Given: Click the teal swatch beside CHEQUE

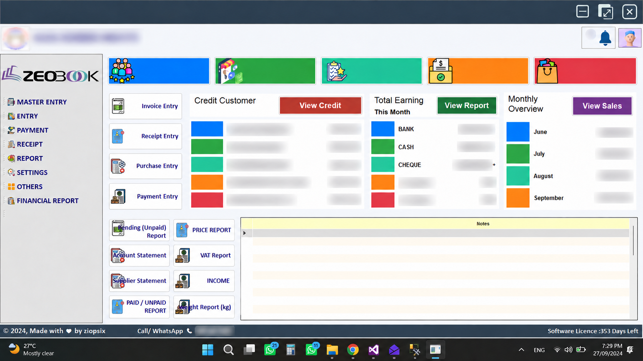Looking at the screenshot, I should (x=383, y=164).
